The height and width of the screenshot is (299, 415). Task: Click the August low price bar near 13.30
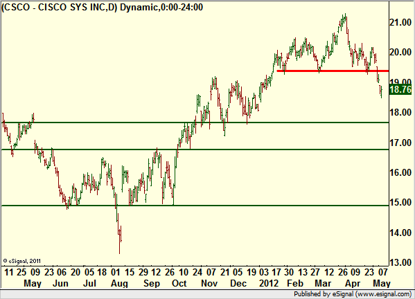pyautogui.click(x=119, y=241)
